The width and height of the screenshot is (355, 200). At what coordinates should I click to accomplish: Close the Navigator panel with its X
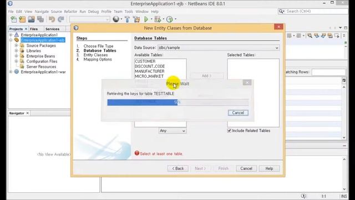[27, 113]
